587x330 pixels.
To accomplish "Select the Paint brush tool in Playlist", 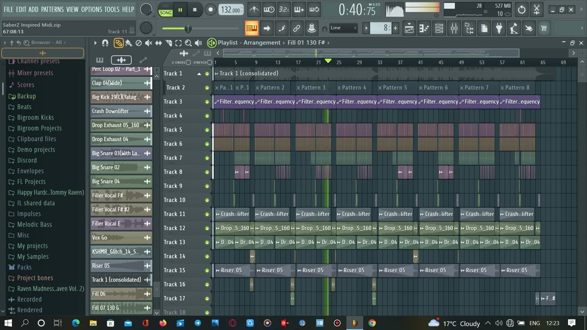I will tap(128, 43).
